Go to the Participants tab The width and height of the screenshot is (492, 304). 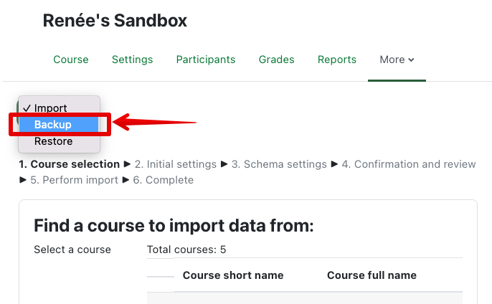tap(206, 60)
